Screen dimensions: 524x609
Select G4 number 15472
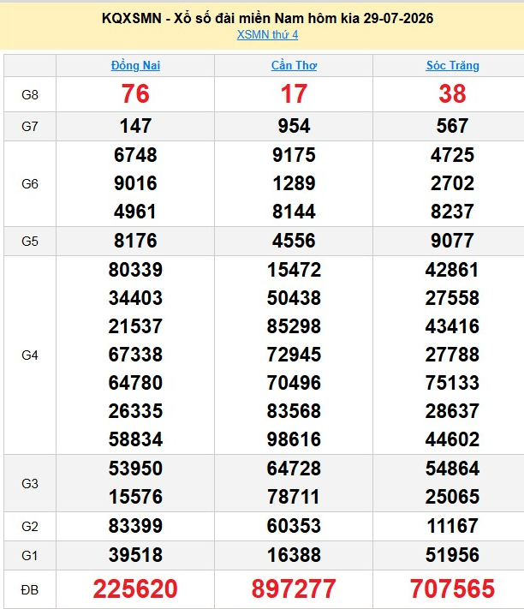[x=294, y=270]
